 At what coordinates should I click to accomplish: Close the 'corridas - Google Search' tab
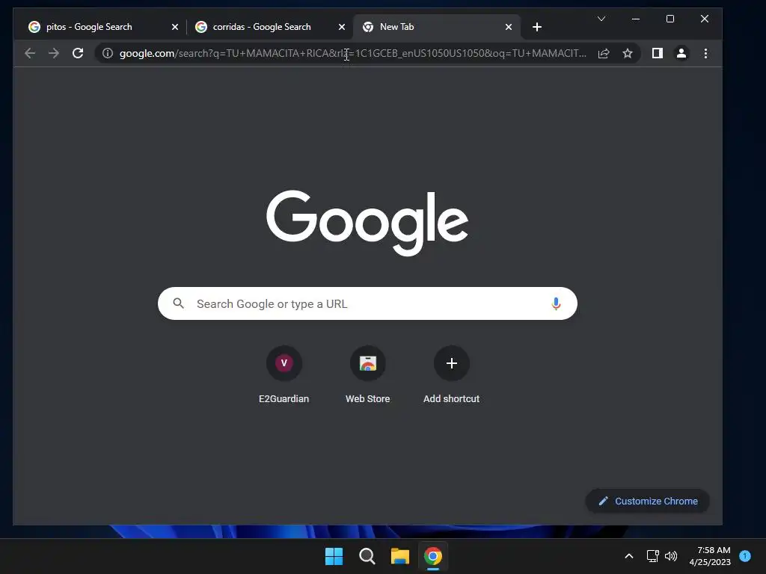click(342, 27)
